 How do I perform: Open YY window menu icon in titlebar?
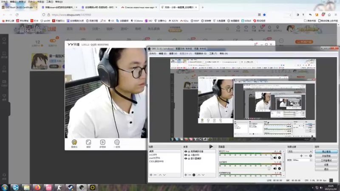point(255,44)
